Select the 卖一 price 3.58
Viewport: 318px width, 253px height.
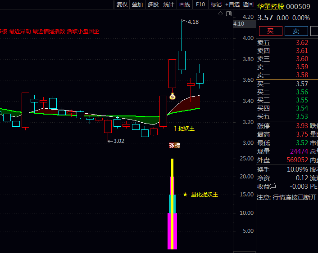tap(302, 75)
